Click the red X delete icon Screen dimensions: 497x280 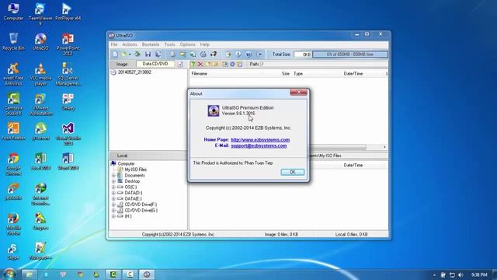pyautogui.click(x=200, y=64)
